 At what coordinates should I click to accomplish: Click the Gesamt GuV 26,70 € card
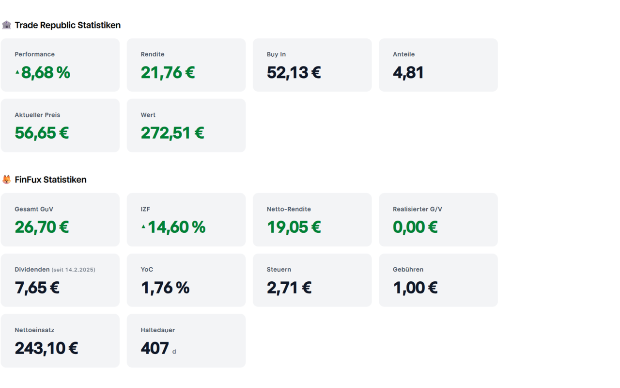[x=60, y=220]
